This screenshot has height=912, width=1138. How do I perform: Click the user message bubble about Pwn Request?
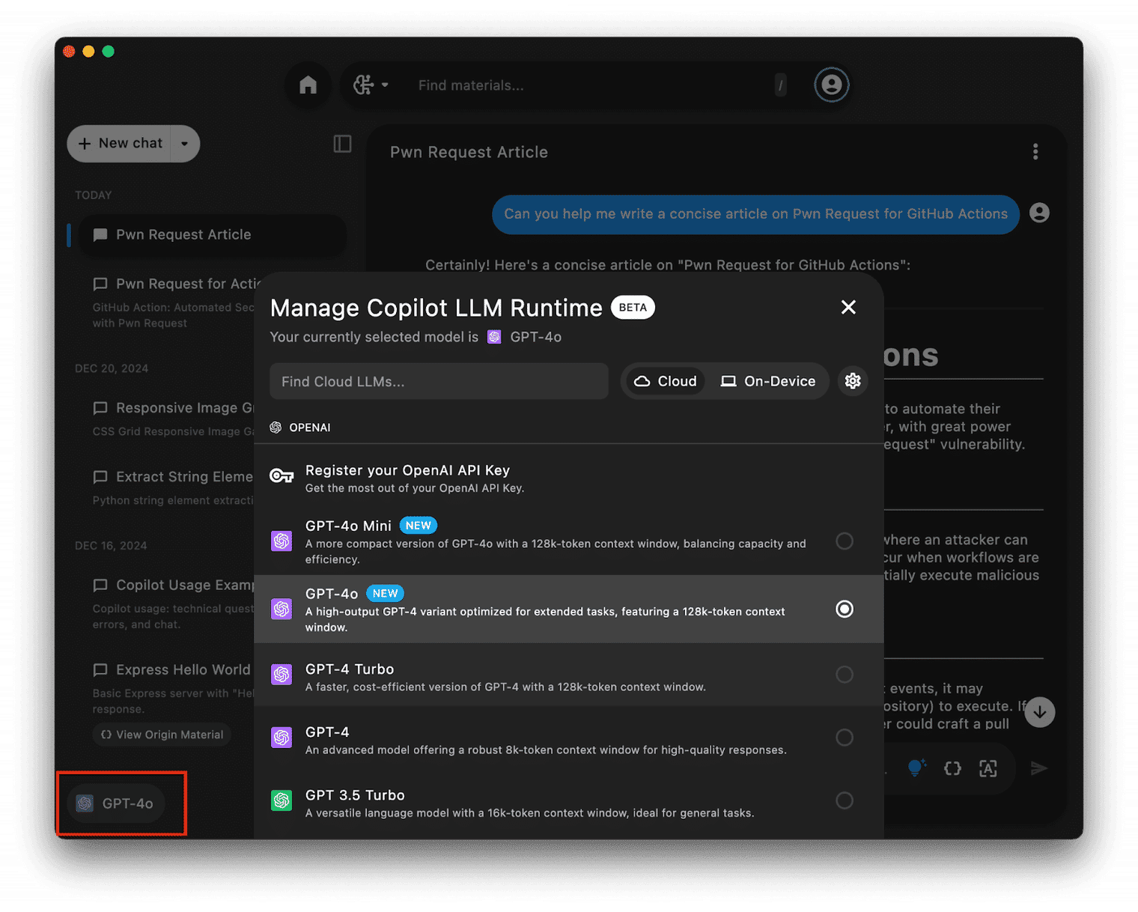(755, 214)
